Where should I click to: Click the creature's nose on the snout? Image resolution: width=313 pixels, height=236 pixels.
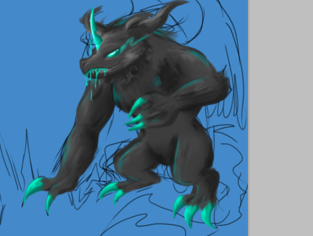(84, 65)
